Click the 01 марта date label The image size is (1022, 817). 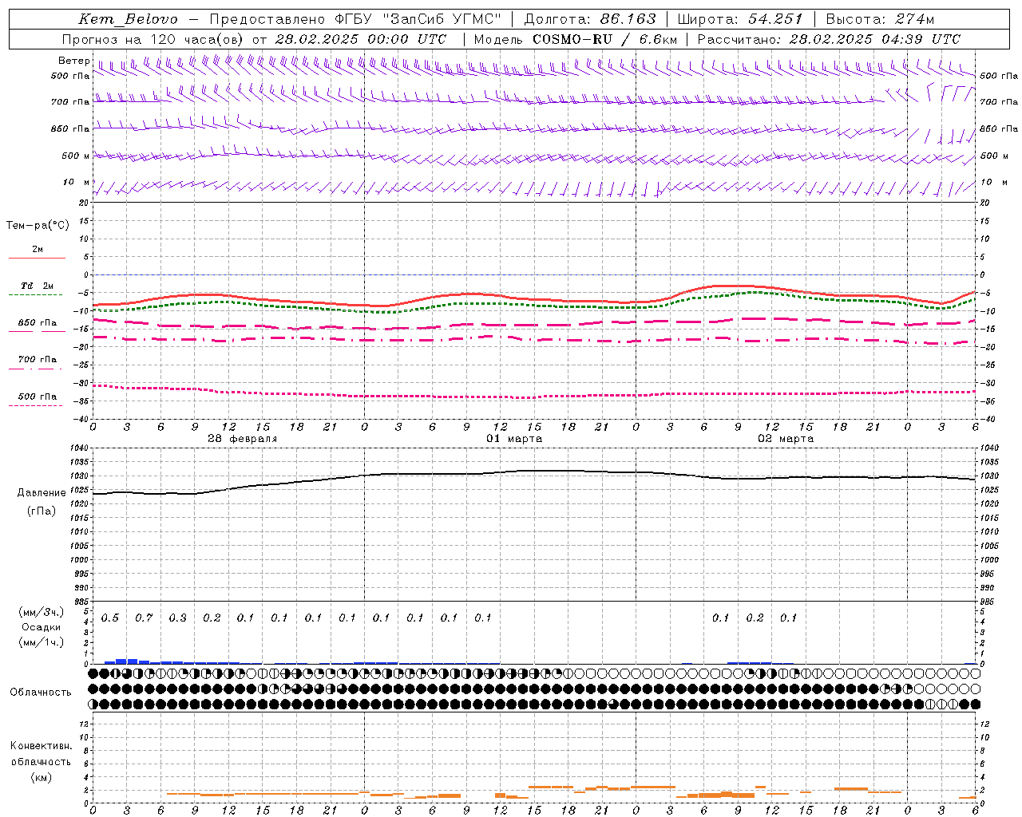pyautogui.click(x=514, y=439)
